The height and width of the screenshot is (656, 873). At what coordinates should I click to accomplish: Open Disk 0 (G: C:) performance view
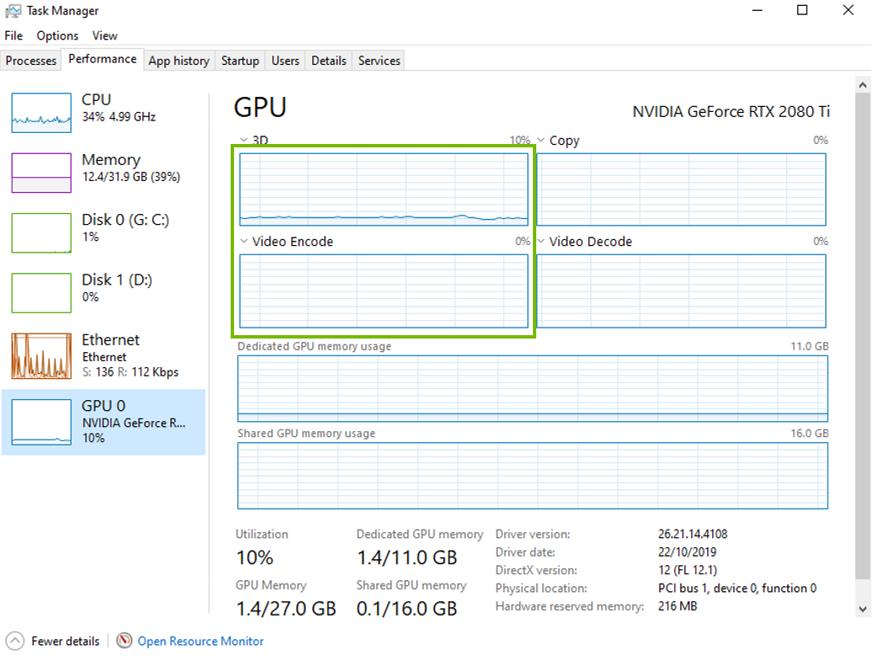tap(104, 232)
